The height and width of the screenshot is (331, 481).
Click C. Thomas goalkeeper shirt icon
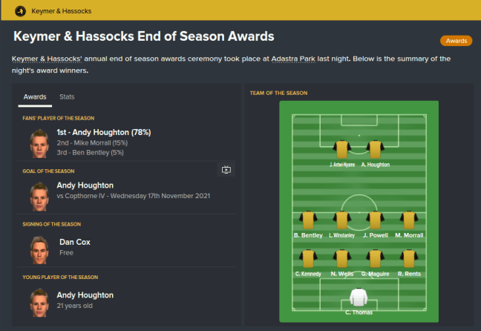tap(359, 298)
